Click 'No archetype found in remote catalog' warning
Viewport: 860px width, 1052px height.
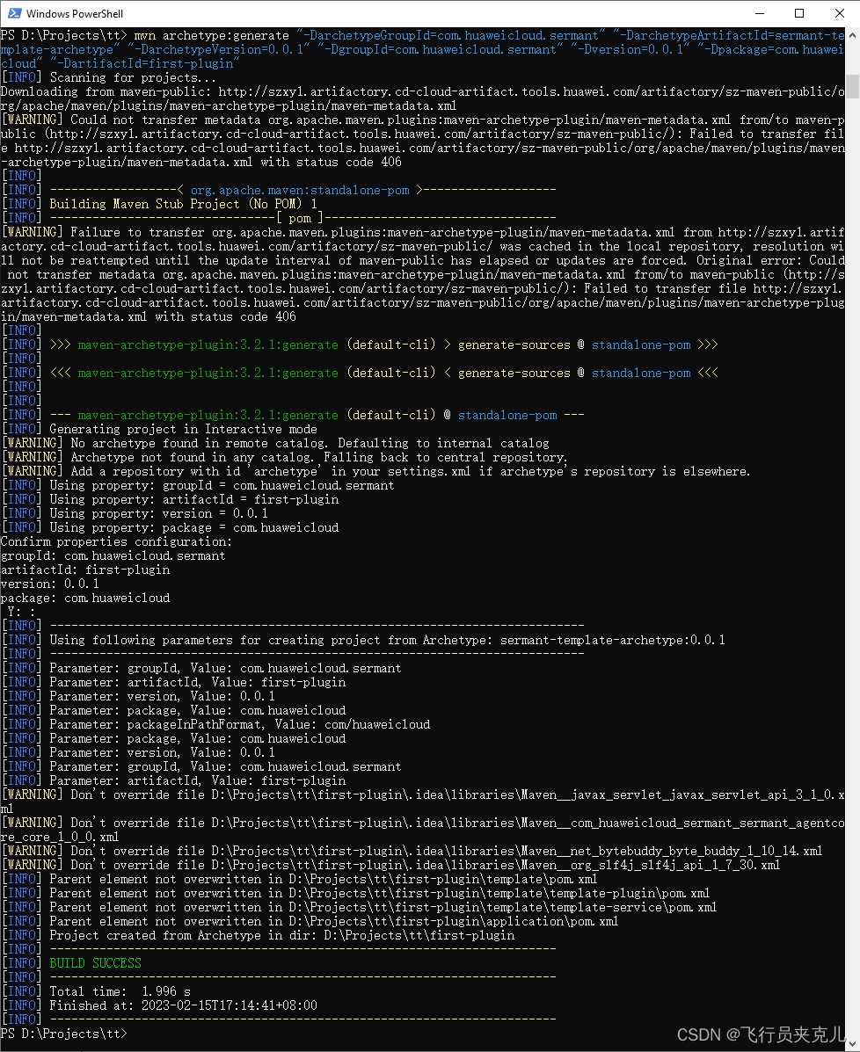[275, 443]
